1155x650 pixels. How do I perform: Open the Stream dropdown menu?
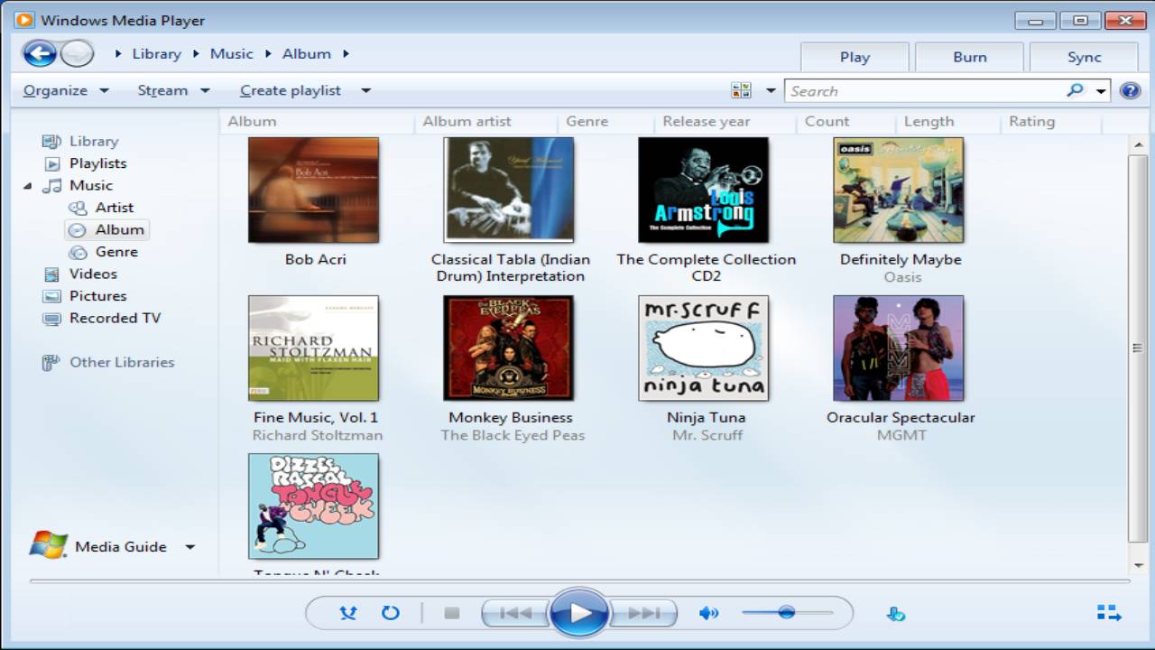(x=173, y=90)
